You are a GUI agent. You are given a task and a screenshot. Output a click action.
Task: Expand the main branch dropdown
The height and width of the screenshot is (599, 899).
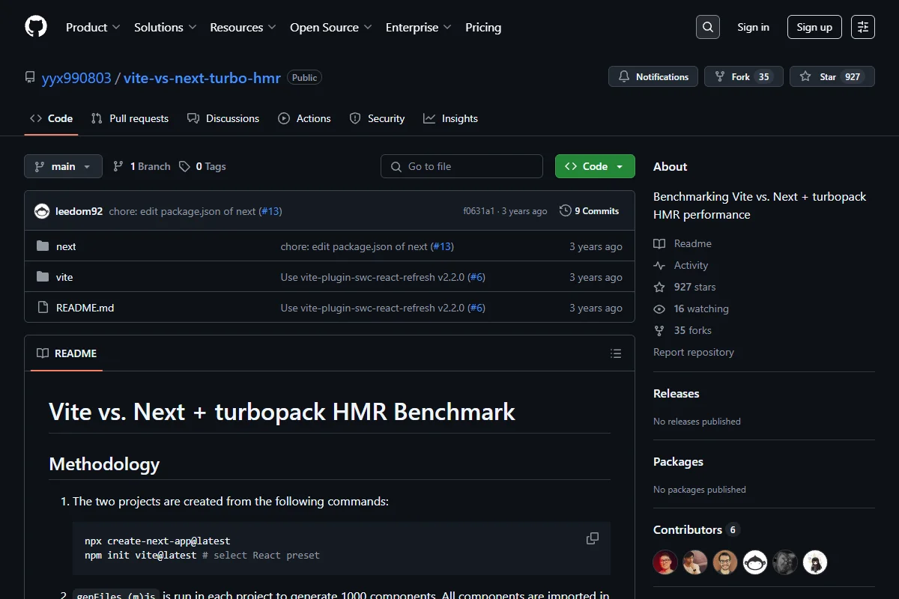pyautogui.click(x=63, y=166)
